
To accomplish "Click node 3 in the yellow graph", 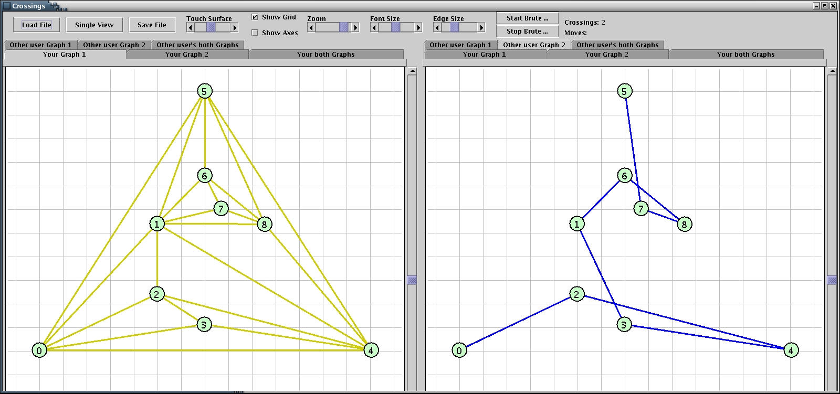I will 204,325.
